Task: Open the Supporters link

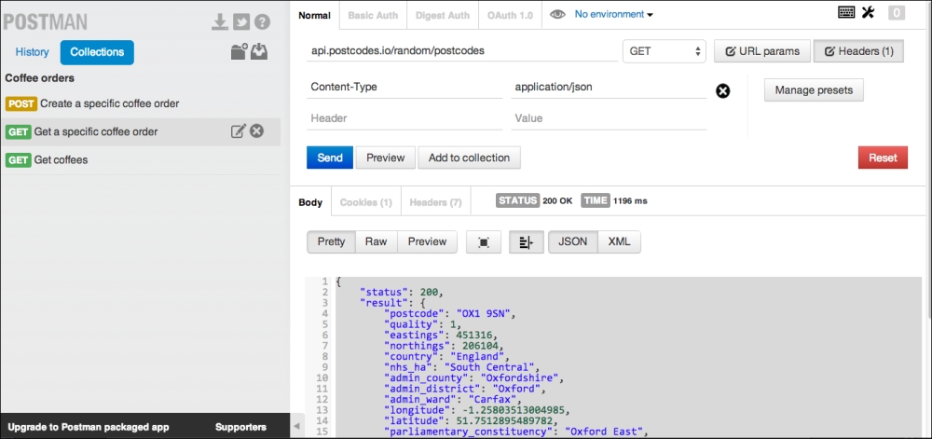Action: click(x=240, y=427)
